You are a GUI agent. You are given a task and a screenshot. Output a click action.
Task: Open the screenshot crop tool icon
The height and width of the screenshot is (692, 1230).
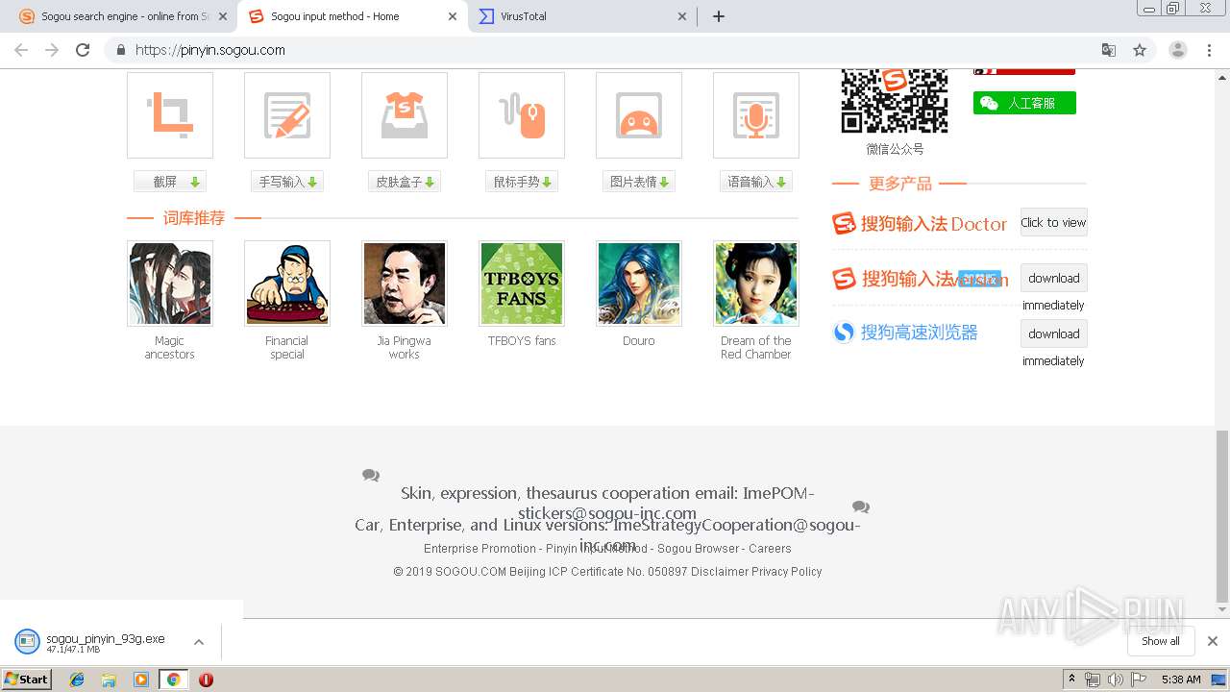point(170,115)
